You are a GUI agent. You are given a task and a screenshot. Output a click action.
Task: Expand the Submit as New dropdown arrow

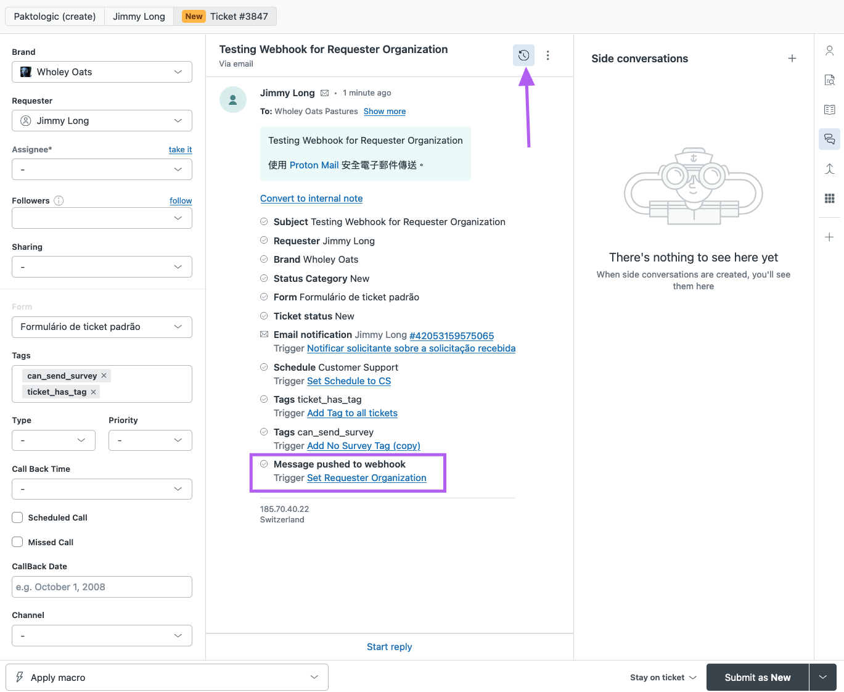click(822, 677)
